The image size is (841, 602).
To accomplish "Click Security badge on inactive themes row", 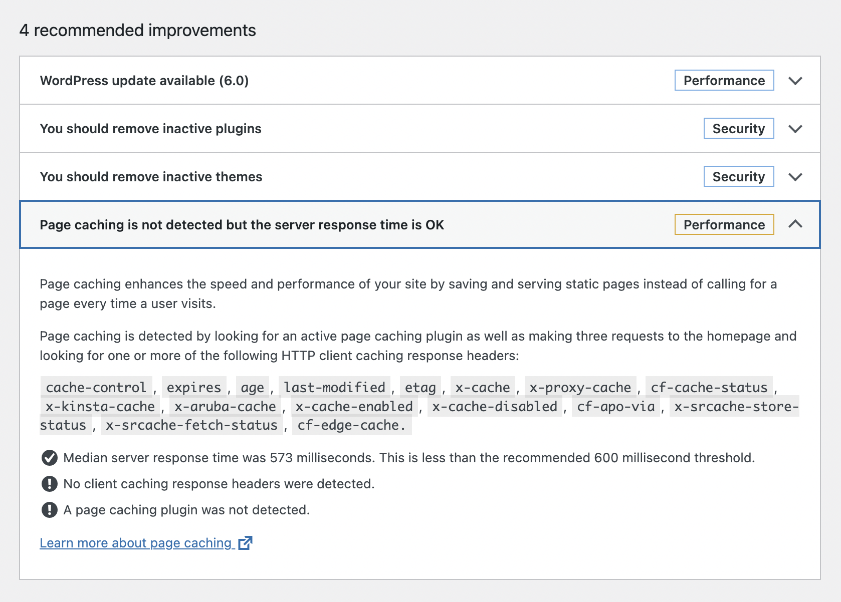I will pyautogui.click(x=738, y=177).
